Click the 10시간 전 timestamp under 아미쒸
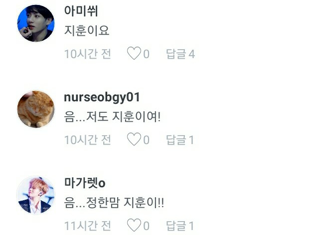314x235 pixels. pyautogui.click(x=88, y=54)
